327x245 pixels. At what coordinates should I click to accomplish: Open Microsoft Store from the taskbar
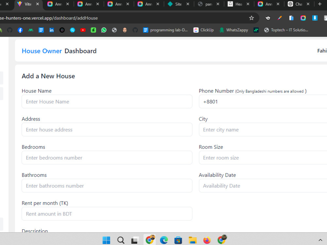click(x=178, y=240)
